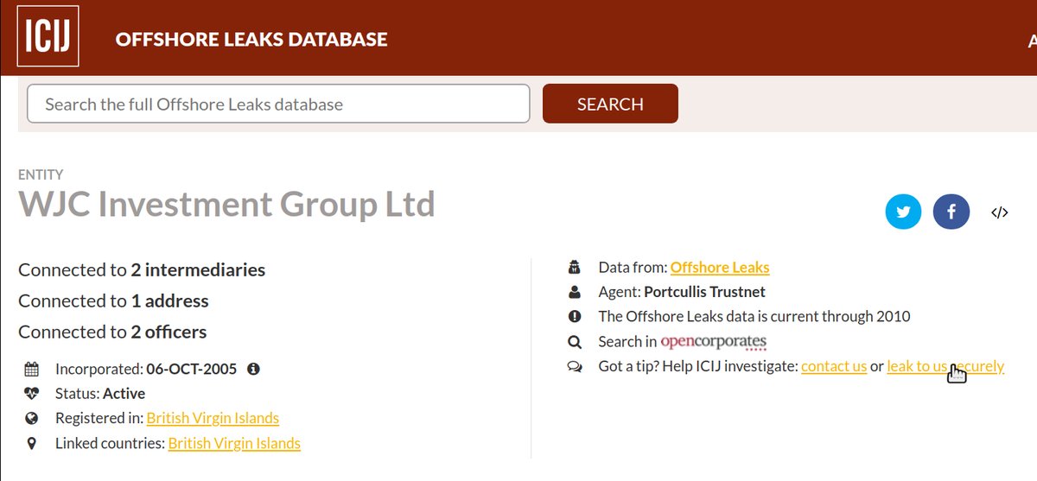
Task: Open British Virgin Islands under Registered in
Action: [x=213, y=418]
